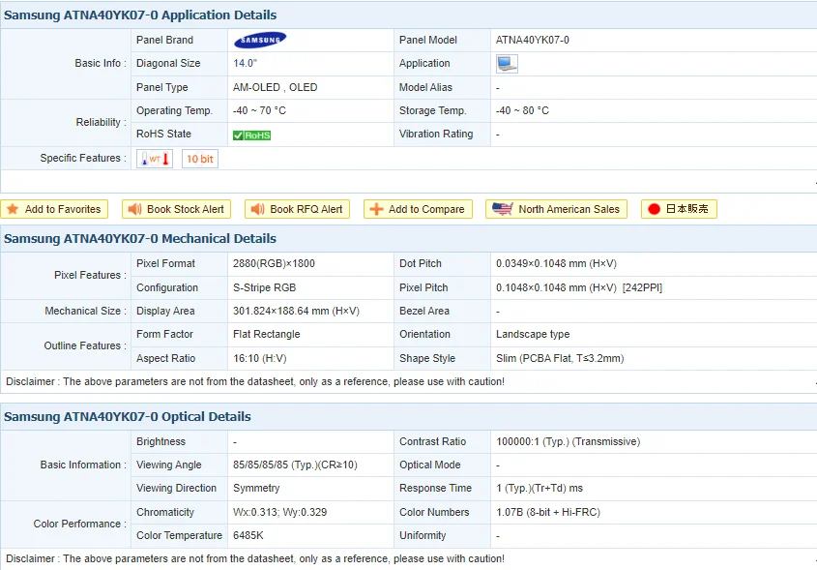Click the Color Performance row label

coord(79,525)
